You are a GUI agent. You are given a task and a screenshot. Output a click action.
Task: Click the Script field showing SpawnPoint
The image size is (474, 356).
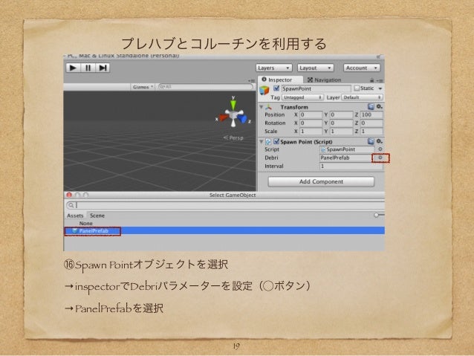[347, 149]
